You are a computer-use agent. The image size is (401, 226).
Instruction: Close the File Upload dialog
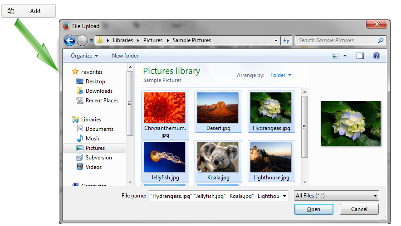[x=377, y=24]
